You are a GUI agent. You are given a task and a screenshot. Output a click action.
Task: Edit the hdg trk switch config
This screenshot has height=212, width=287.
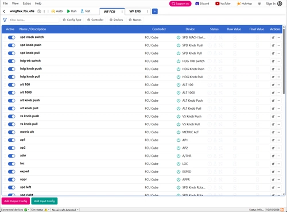tap(273, 61)
